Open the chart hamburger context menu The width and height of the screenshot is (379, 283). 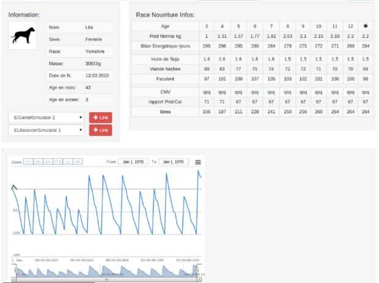[x=197, y=162]
